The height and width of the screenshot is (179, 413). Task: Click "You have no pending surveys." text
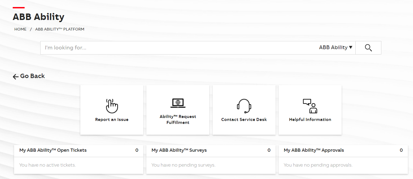(x=183, y=165)
